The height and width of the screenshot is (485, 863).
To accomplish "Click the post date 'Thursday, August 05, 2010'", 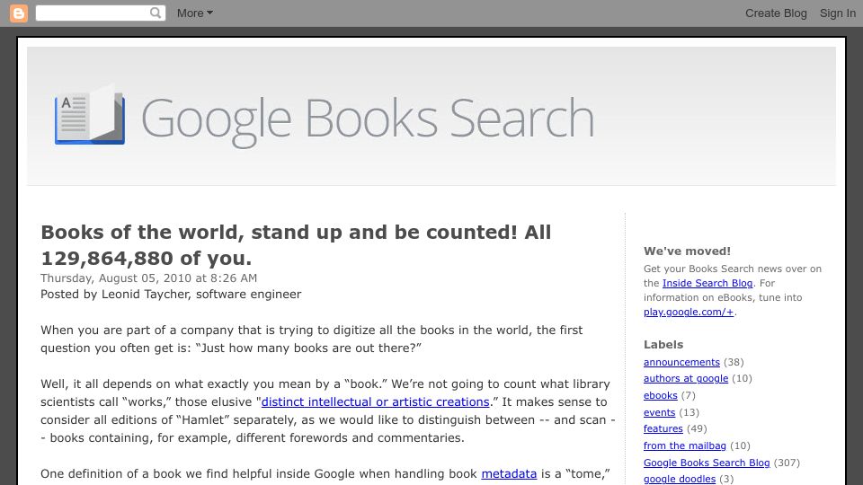I will click(x=148, y=278).
